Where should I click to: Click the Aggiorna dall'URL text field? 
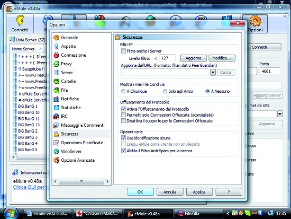(x=165, y=72)
